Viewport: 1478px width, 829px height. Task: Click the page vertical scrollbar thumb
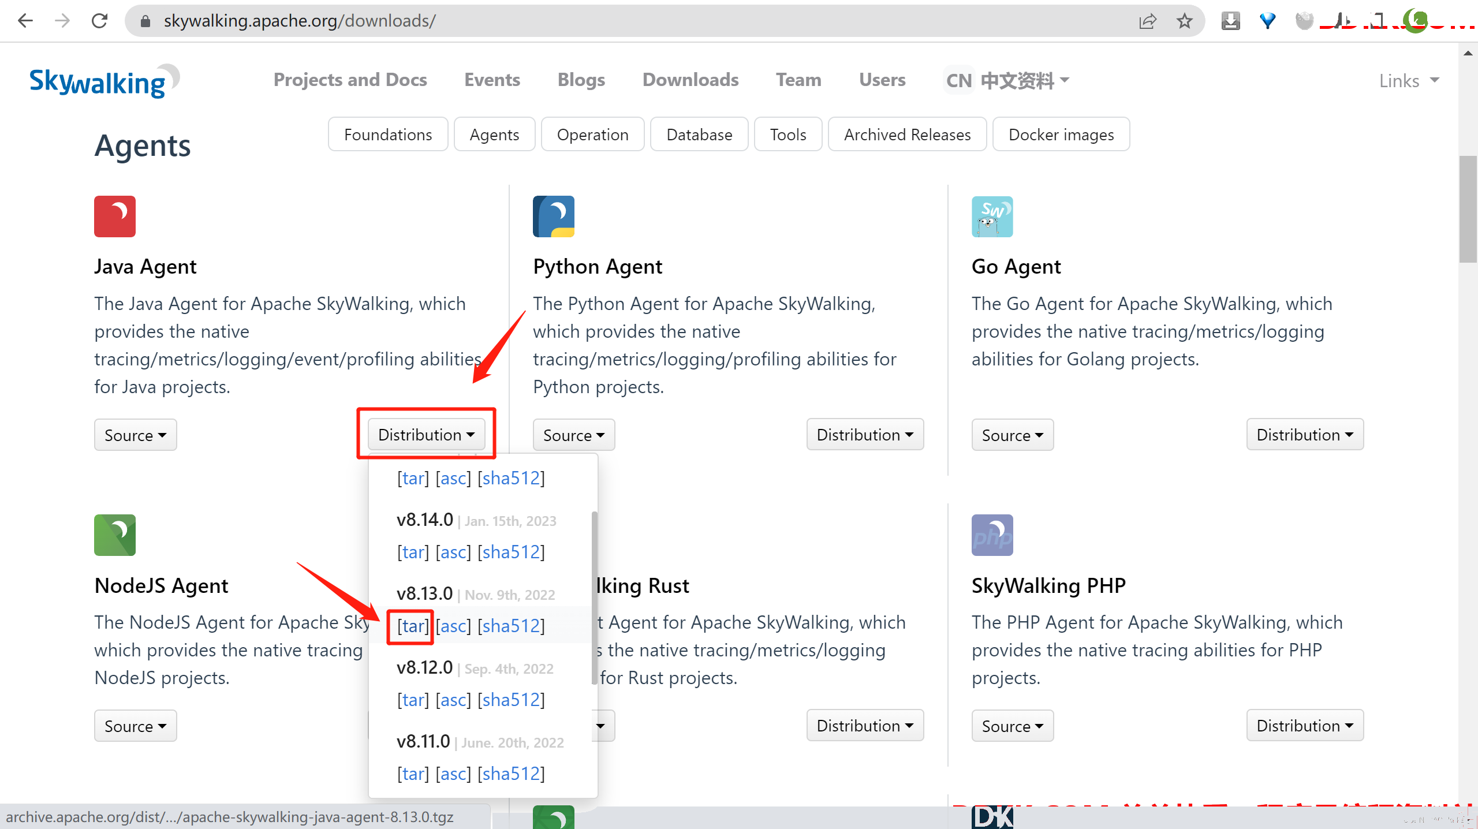1468,209
